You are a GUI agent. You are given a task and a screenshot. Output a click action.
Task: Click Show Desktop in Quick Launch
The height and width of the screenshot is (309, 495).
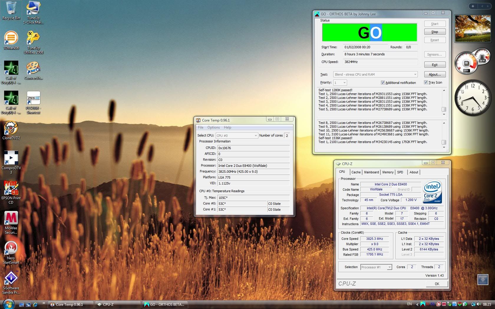point(22,305)
